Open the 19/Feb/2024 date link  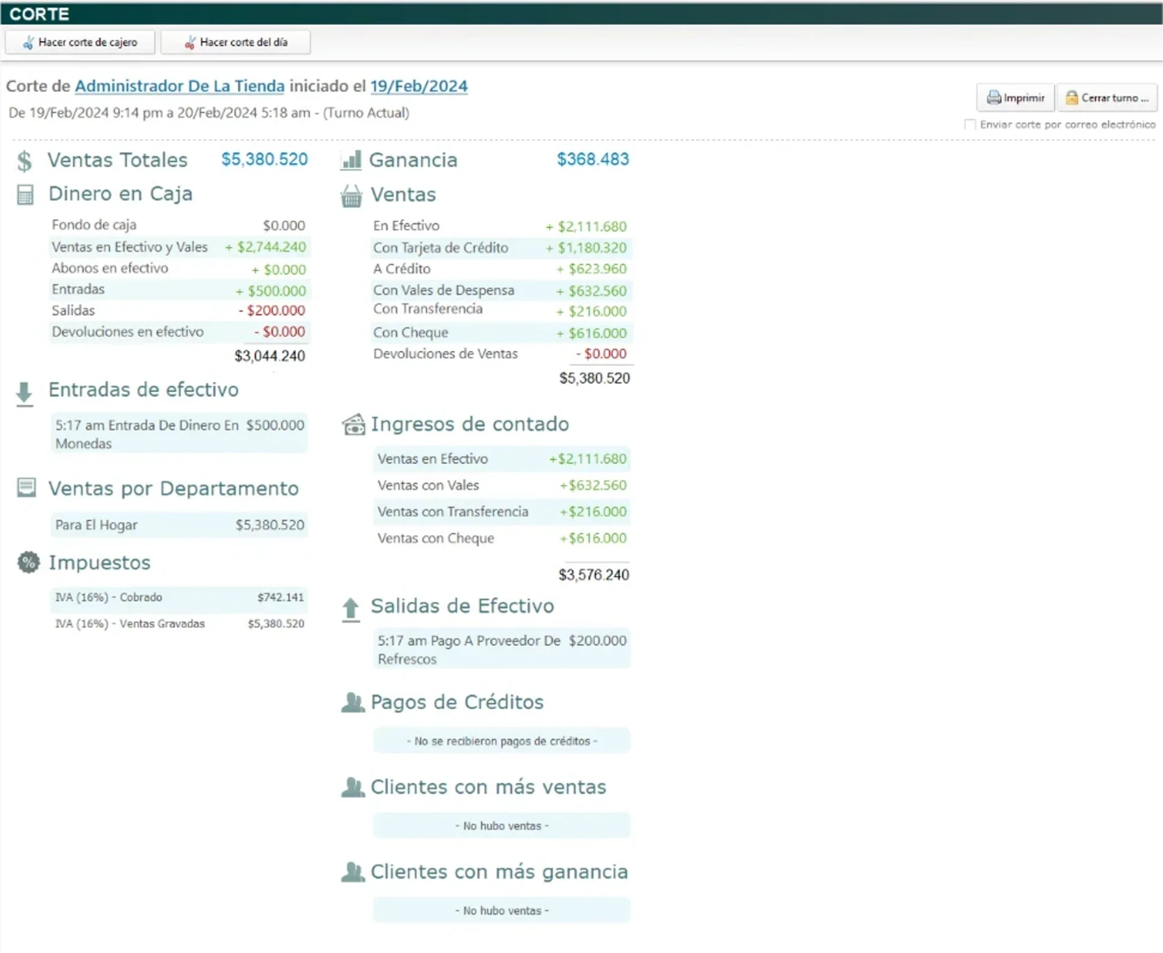(x=419, y=86)
